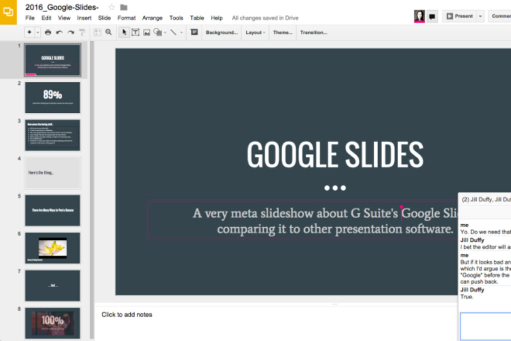Open the Insert menu
Viewport: 511px width, 341px height.
coord(84,17)
